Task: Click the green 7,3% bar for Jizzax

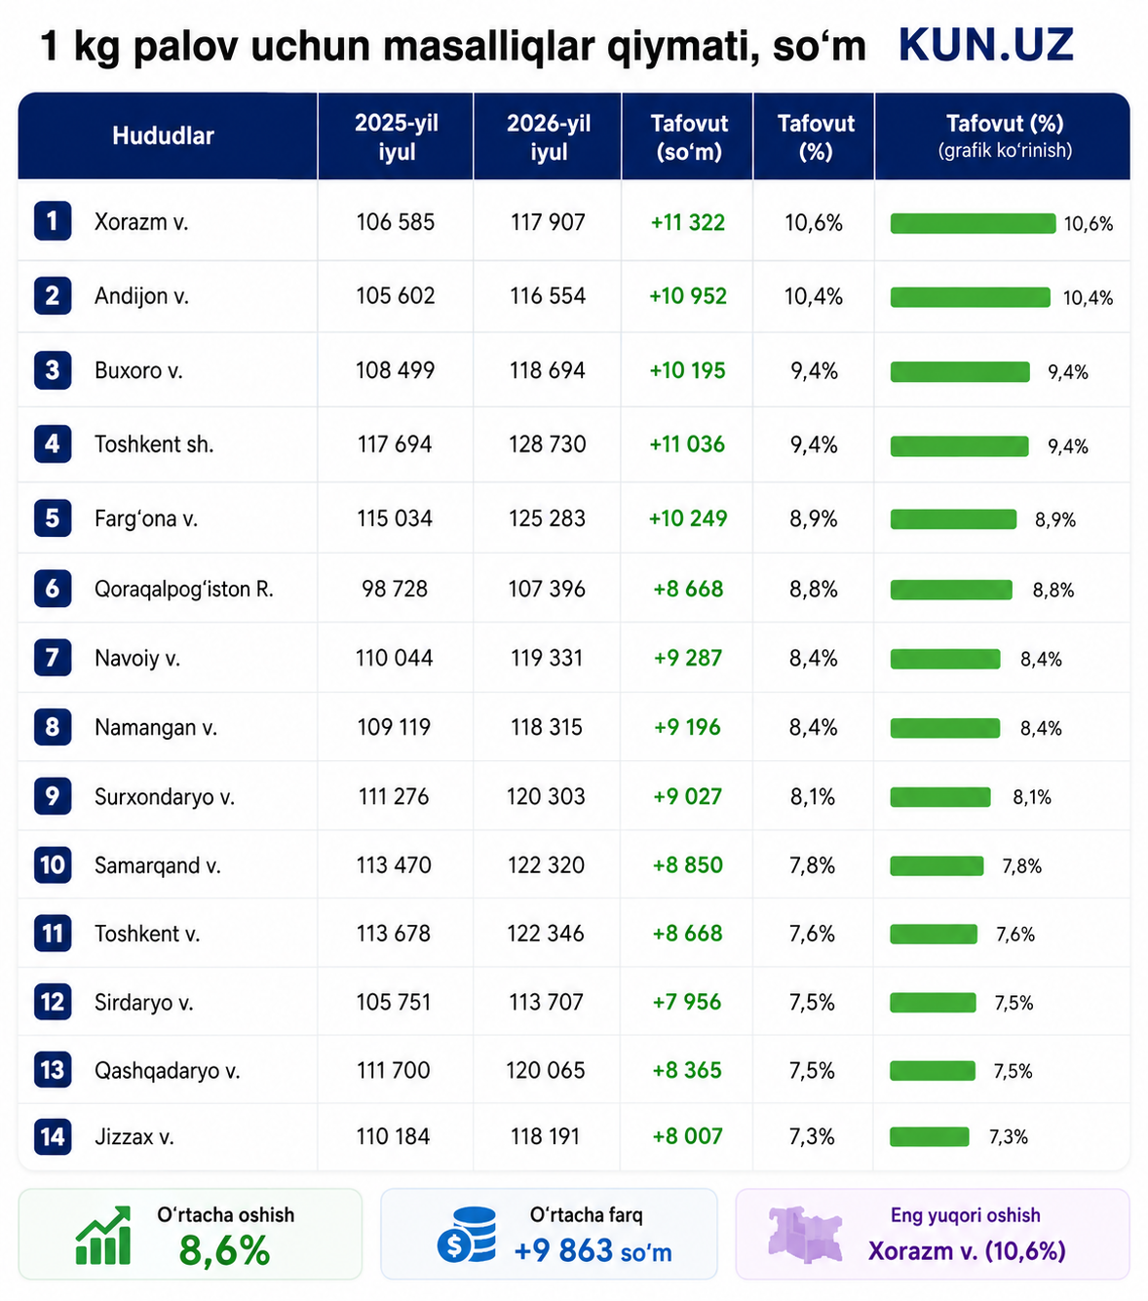Action: pos(930,1136)
